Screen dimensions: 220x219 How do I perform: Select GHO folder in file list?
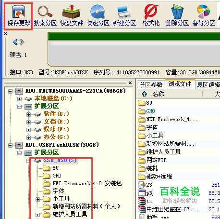coord(150,111)
